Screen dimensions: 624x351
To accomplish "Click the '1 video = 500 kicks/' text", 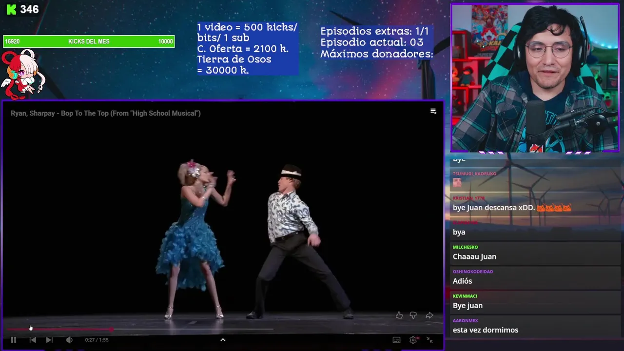I will [247, 27].
